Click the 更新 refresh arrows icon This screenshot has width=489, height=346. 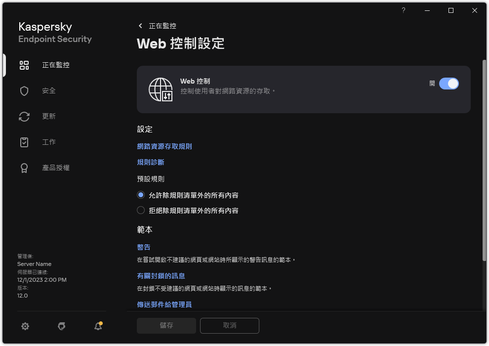click(24, 117)
